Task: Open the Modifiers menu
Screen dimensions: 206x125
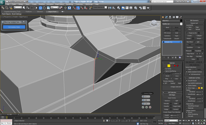Action: [x=42, y=4]
